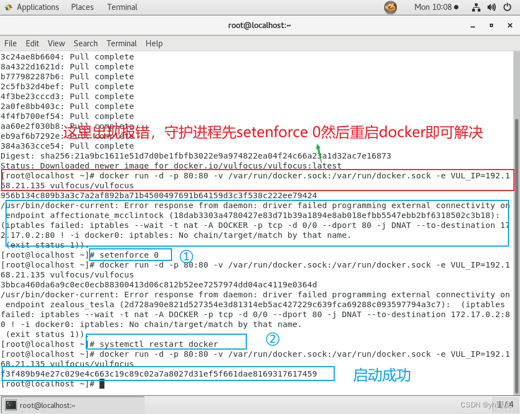Viewport: 520px width, 414px height.
Task: Open the File menu in the terminal window
Action: pos(10,43)
